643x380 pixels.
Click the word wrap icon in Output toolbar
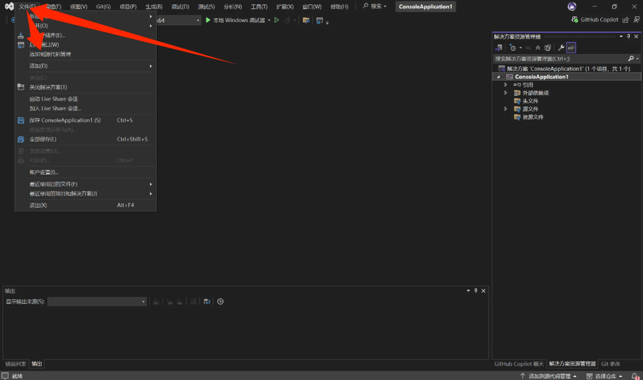(207, 301)
